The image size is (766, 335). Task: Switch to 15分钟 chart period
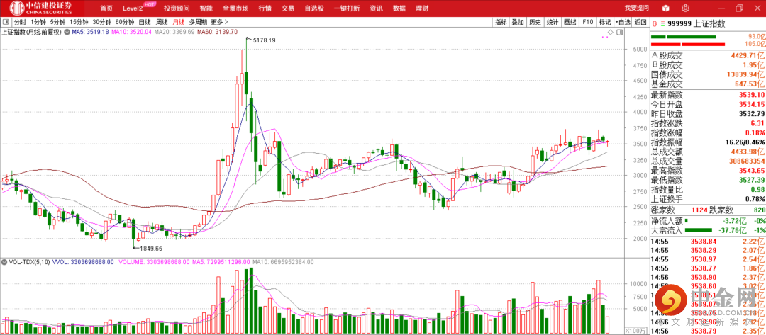[79, 22]
